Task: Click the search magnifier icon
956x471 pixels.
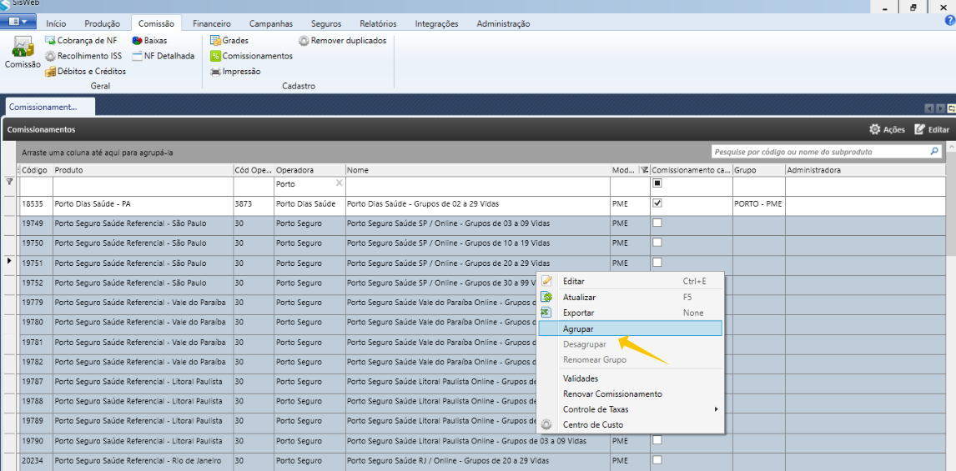Action: (934, 151)
